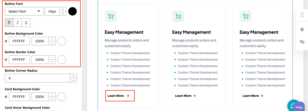This screenshot has width=308, height=111.
Task: Click the Card Background Color hex field
Action: (19, 97)
